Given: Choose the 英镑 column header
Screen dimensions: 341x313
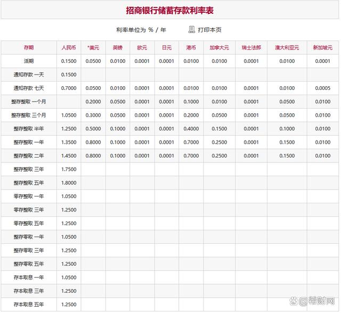Looking at the screenshot, I should pyautogui.click(x=117, y=47).
